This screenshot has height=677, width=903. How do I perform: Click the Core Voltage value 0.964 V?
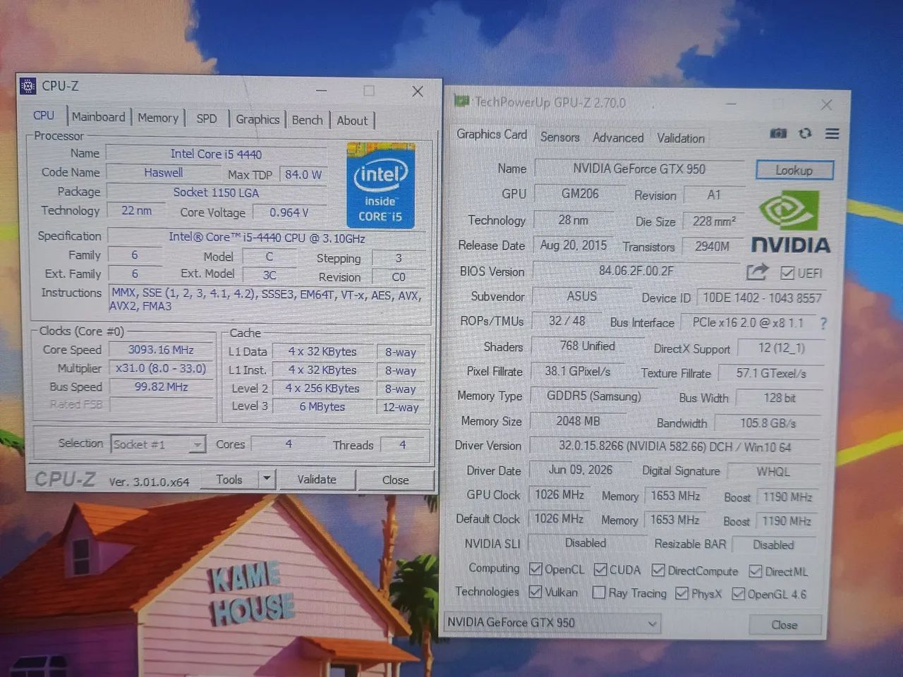(x=289, y=212)
